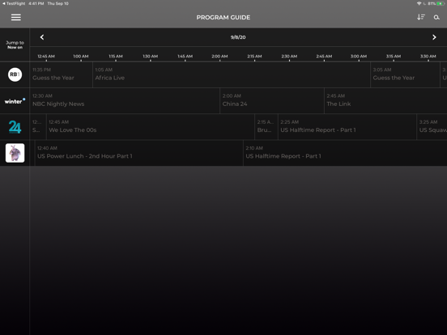Return to TestFlight from status bar
The height and width of the screenshot is (335, 447).
(x=14, y=3)
